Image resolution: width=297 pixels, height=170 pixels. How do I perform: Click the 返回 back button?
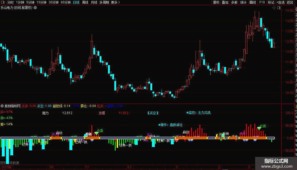[290, 2]
